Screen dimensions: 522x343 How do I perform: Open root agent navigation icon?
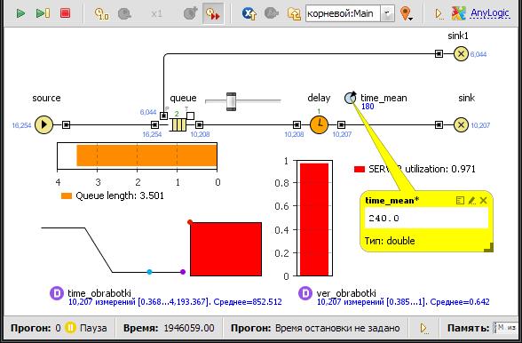tap(249, 13)
